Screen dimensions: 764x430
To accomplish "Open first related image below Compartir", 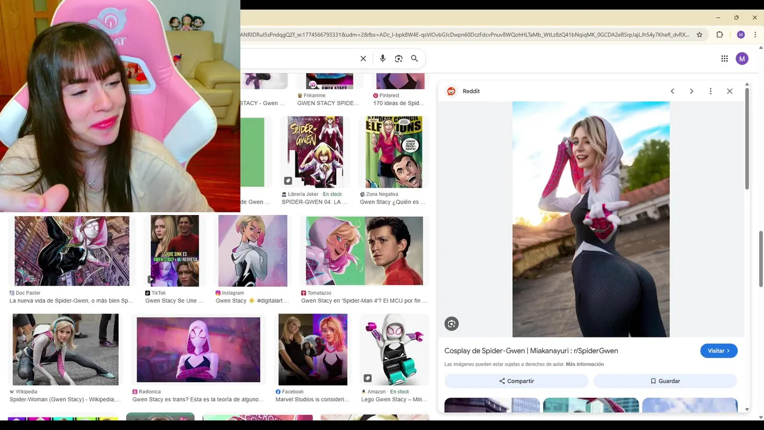I will (492, 405).
